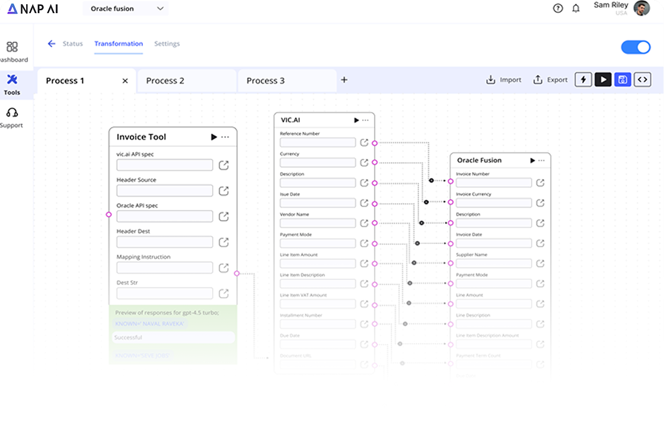Screen dimensions: 664x426
Task: Open external link for VIC.AI Currency
Action: (364, 163)
